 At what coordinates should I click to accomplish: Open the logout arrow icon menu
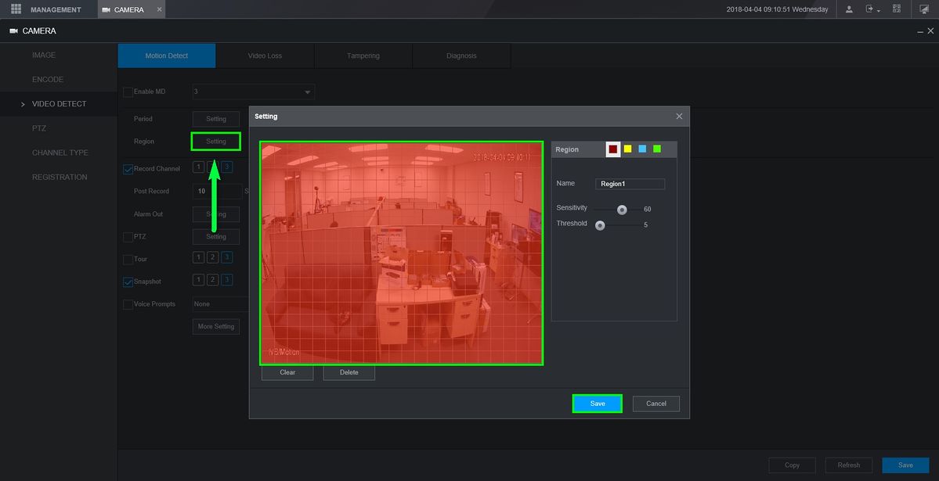coord(871,9)
